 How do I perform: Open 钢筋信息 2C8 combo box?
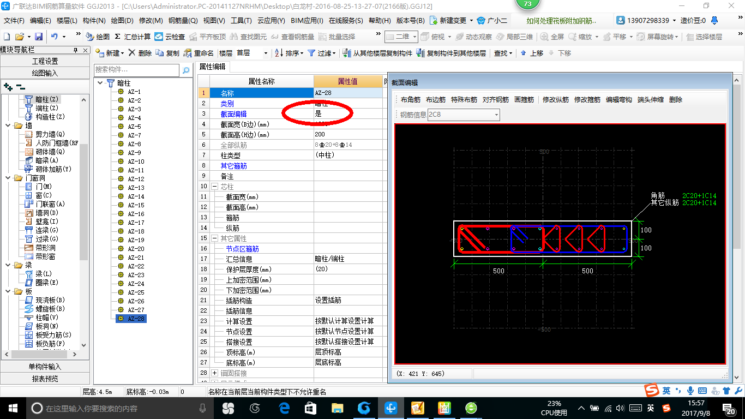pyautogui.click(x=464, y=115)
